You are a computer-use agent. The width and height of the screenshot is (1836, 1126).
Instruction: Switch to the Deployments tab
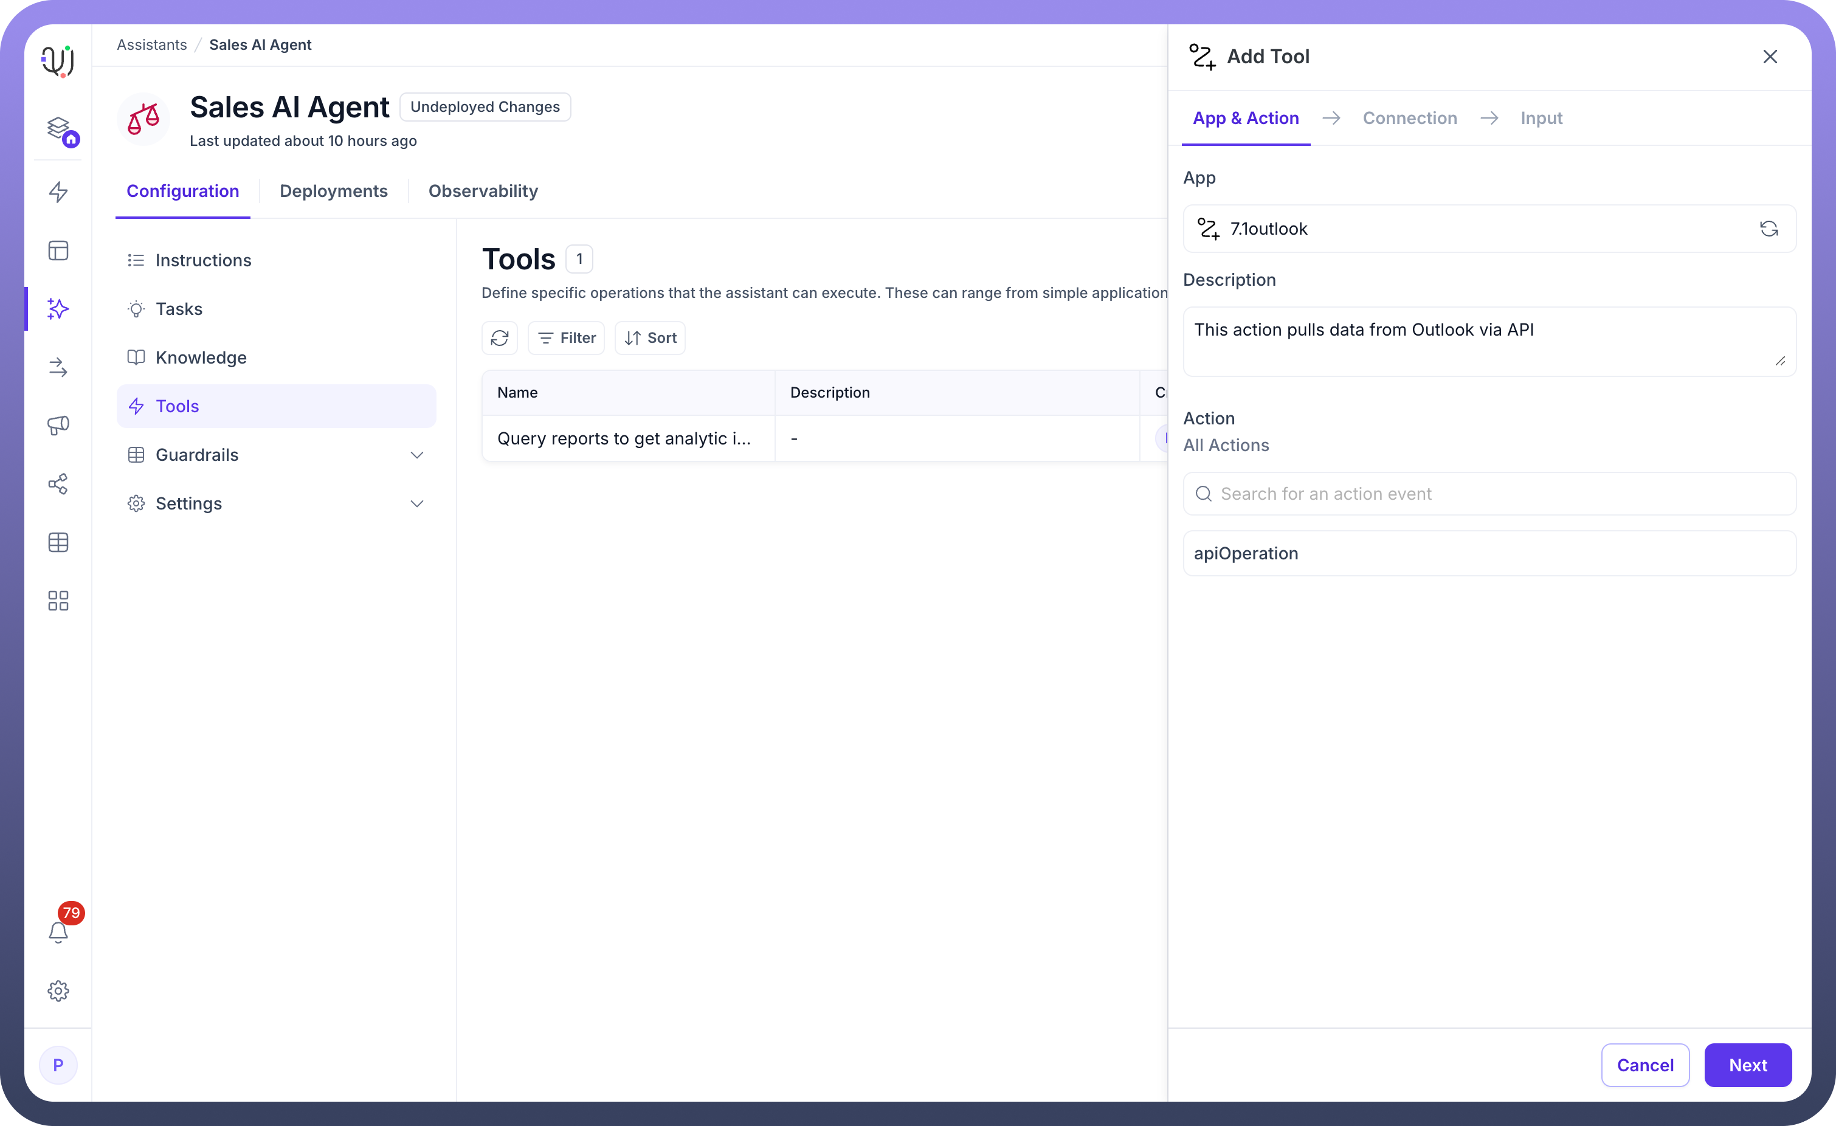333,191
